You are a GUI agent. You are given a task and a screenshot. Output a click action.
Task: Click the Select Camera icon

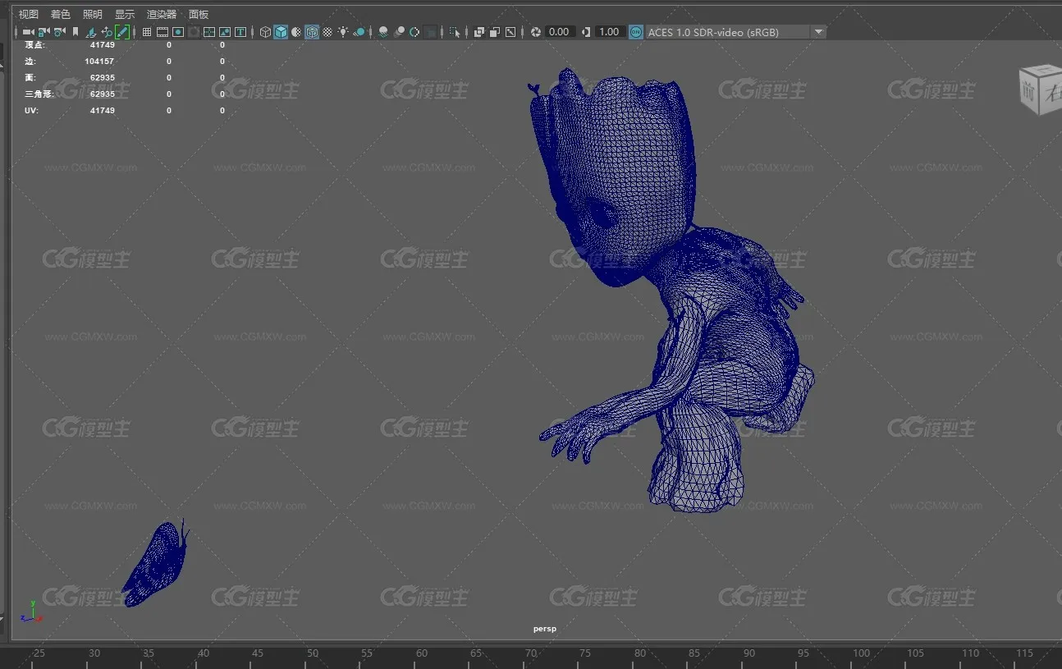[x=28, y=32]
